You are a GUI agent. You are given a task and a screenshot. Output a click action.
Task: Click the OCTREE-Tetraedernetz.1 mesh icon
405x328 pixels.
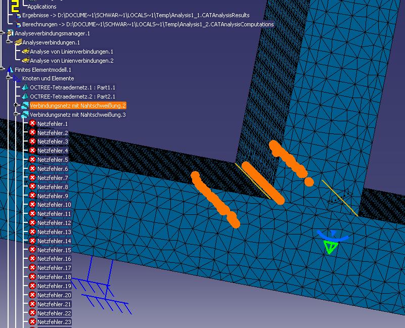(x=25, y=87)
